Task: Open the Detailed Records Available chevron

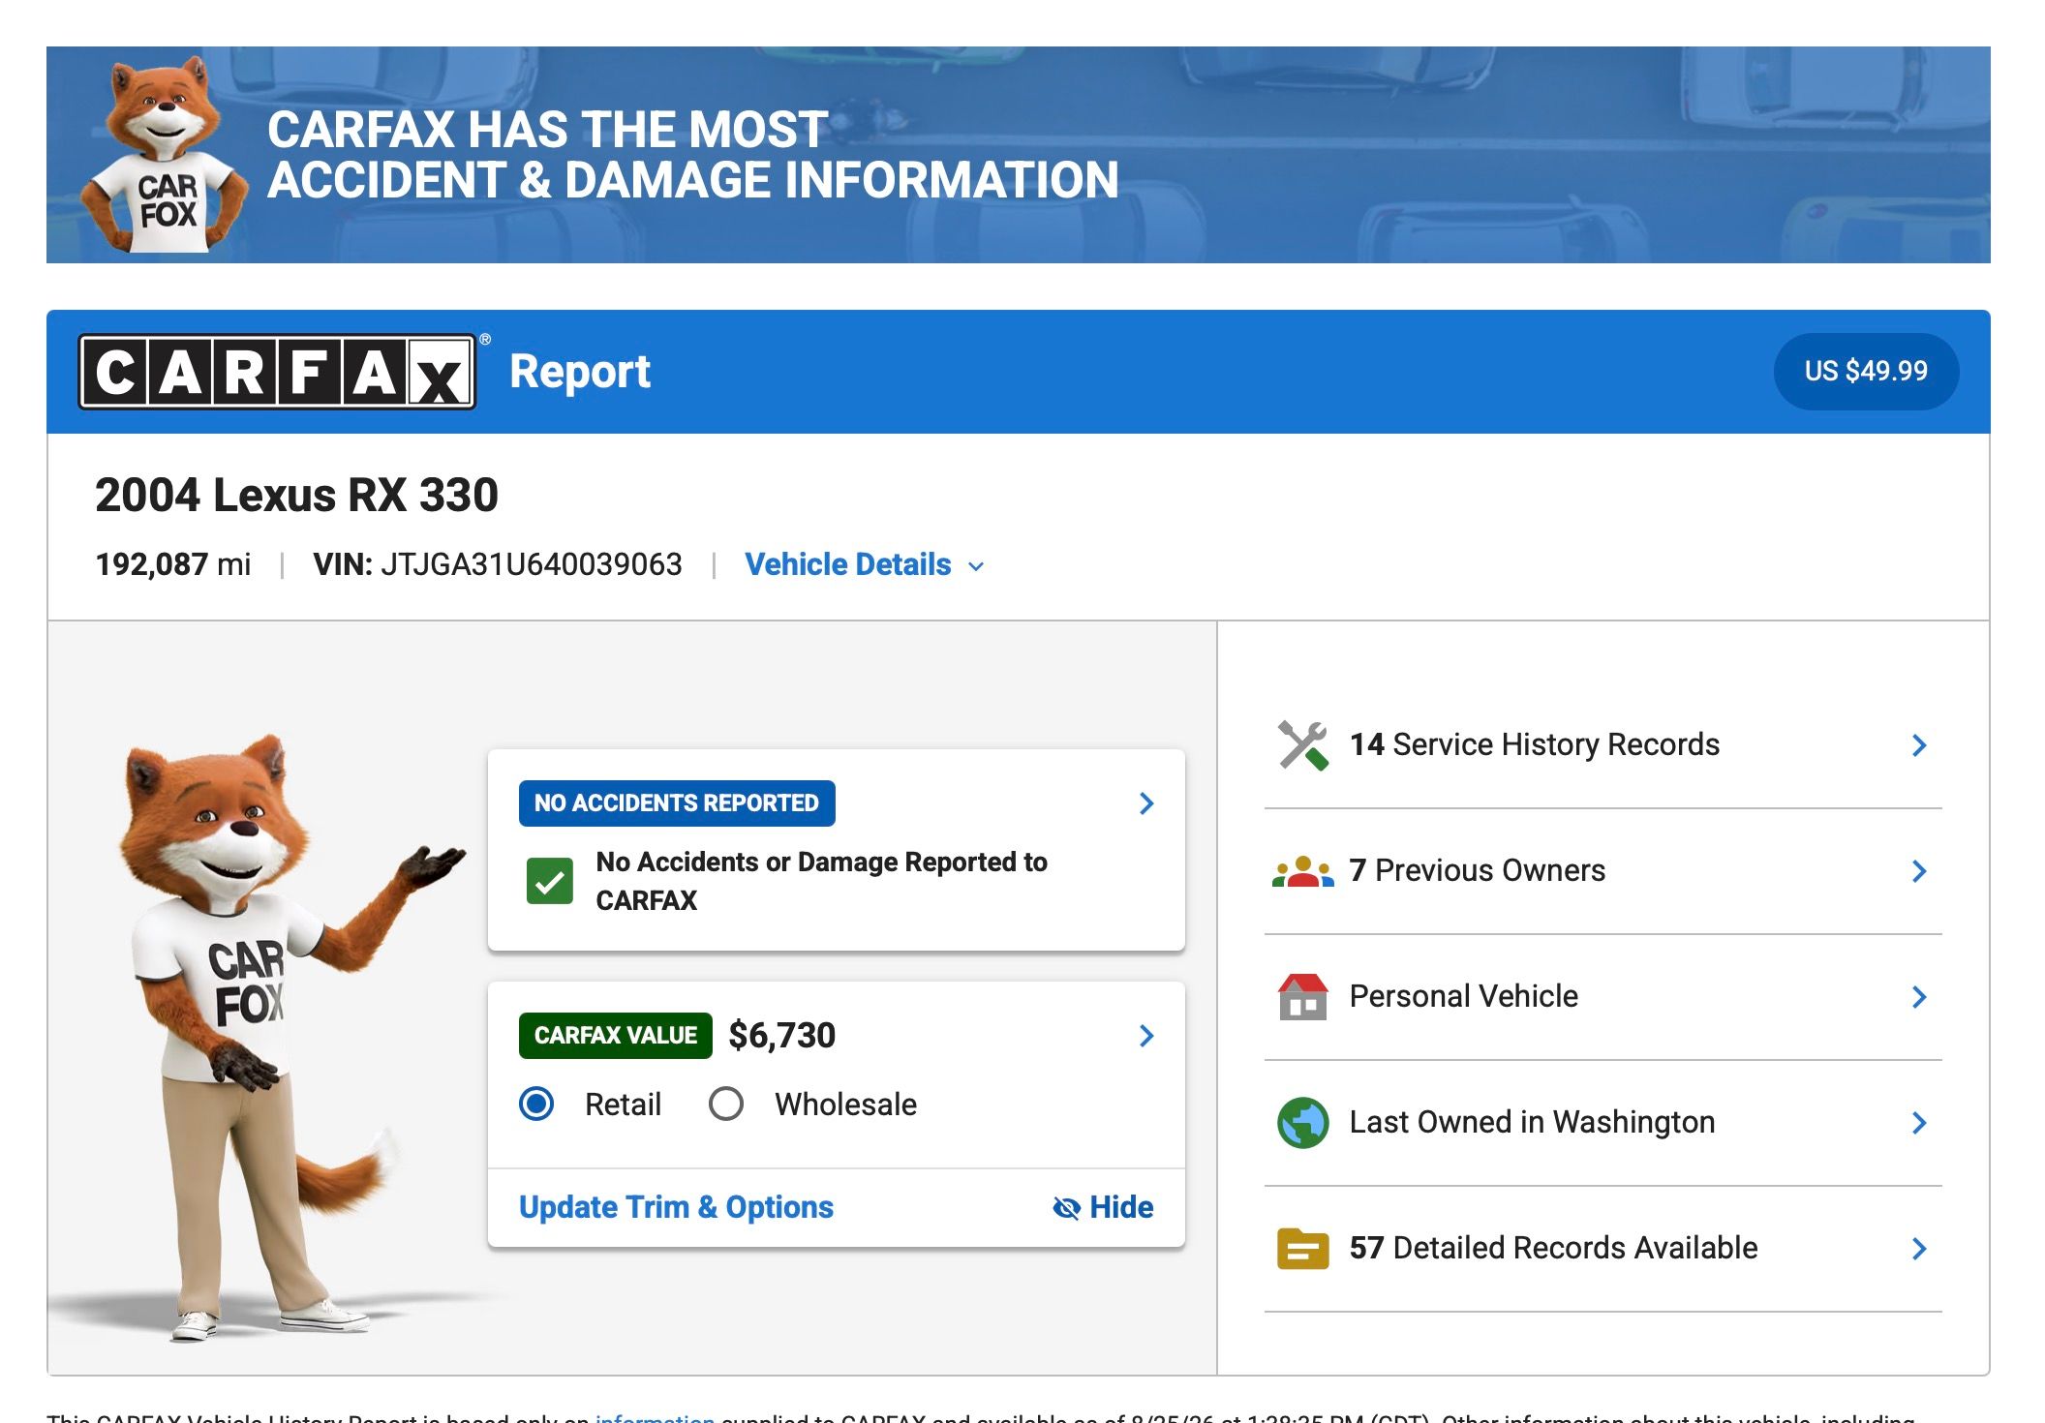Action: click(x=1919, y=1249)
